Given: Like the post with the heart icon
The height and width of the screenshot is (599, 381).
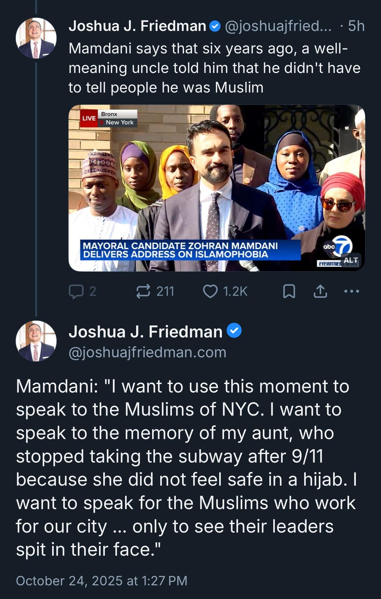Looking at the screenshot, I should 210,291.
